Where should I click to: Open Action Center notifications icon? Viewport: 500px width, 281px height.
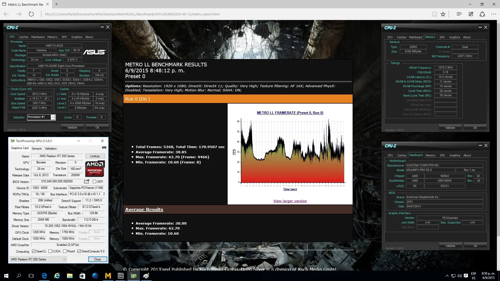(x=466, y=276)
